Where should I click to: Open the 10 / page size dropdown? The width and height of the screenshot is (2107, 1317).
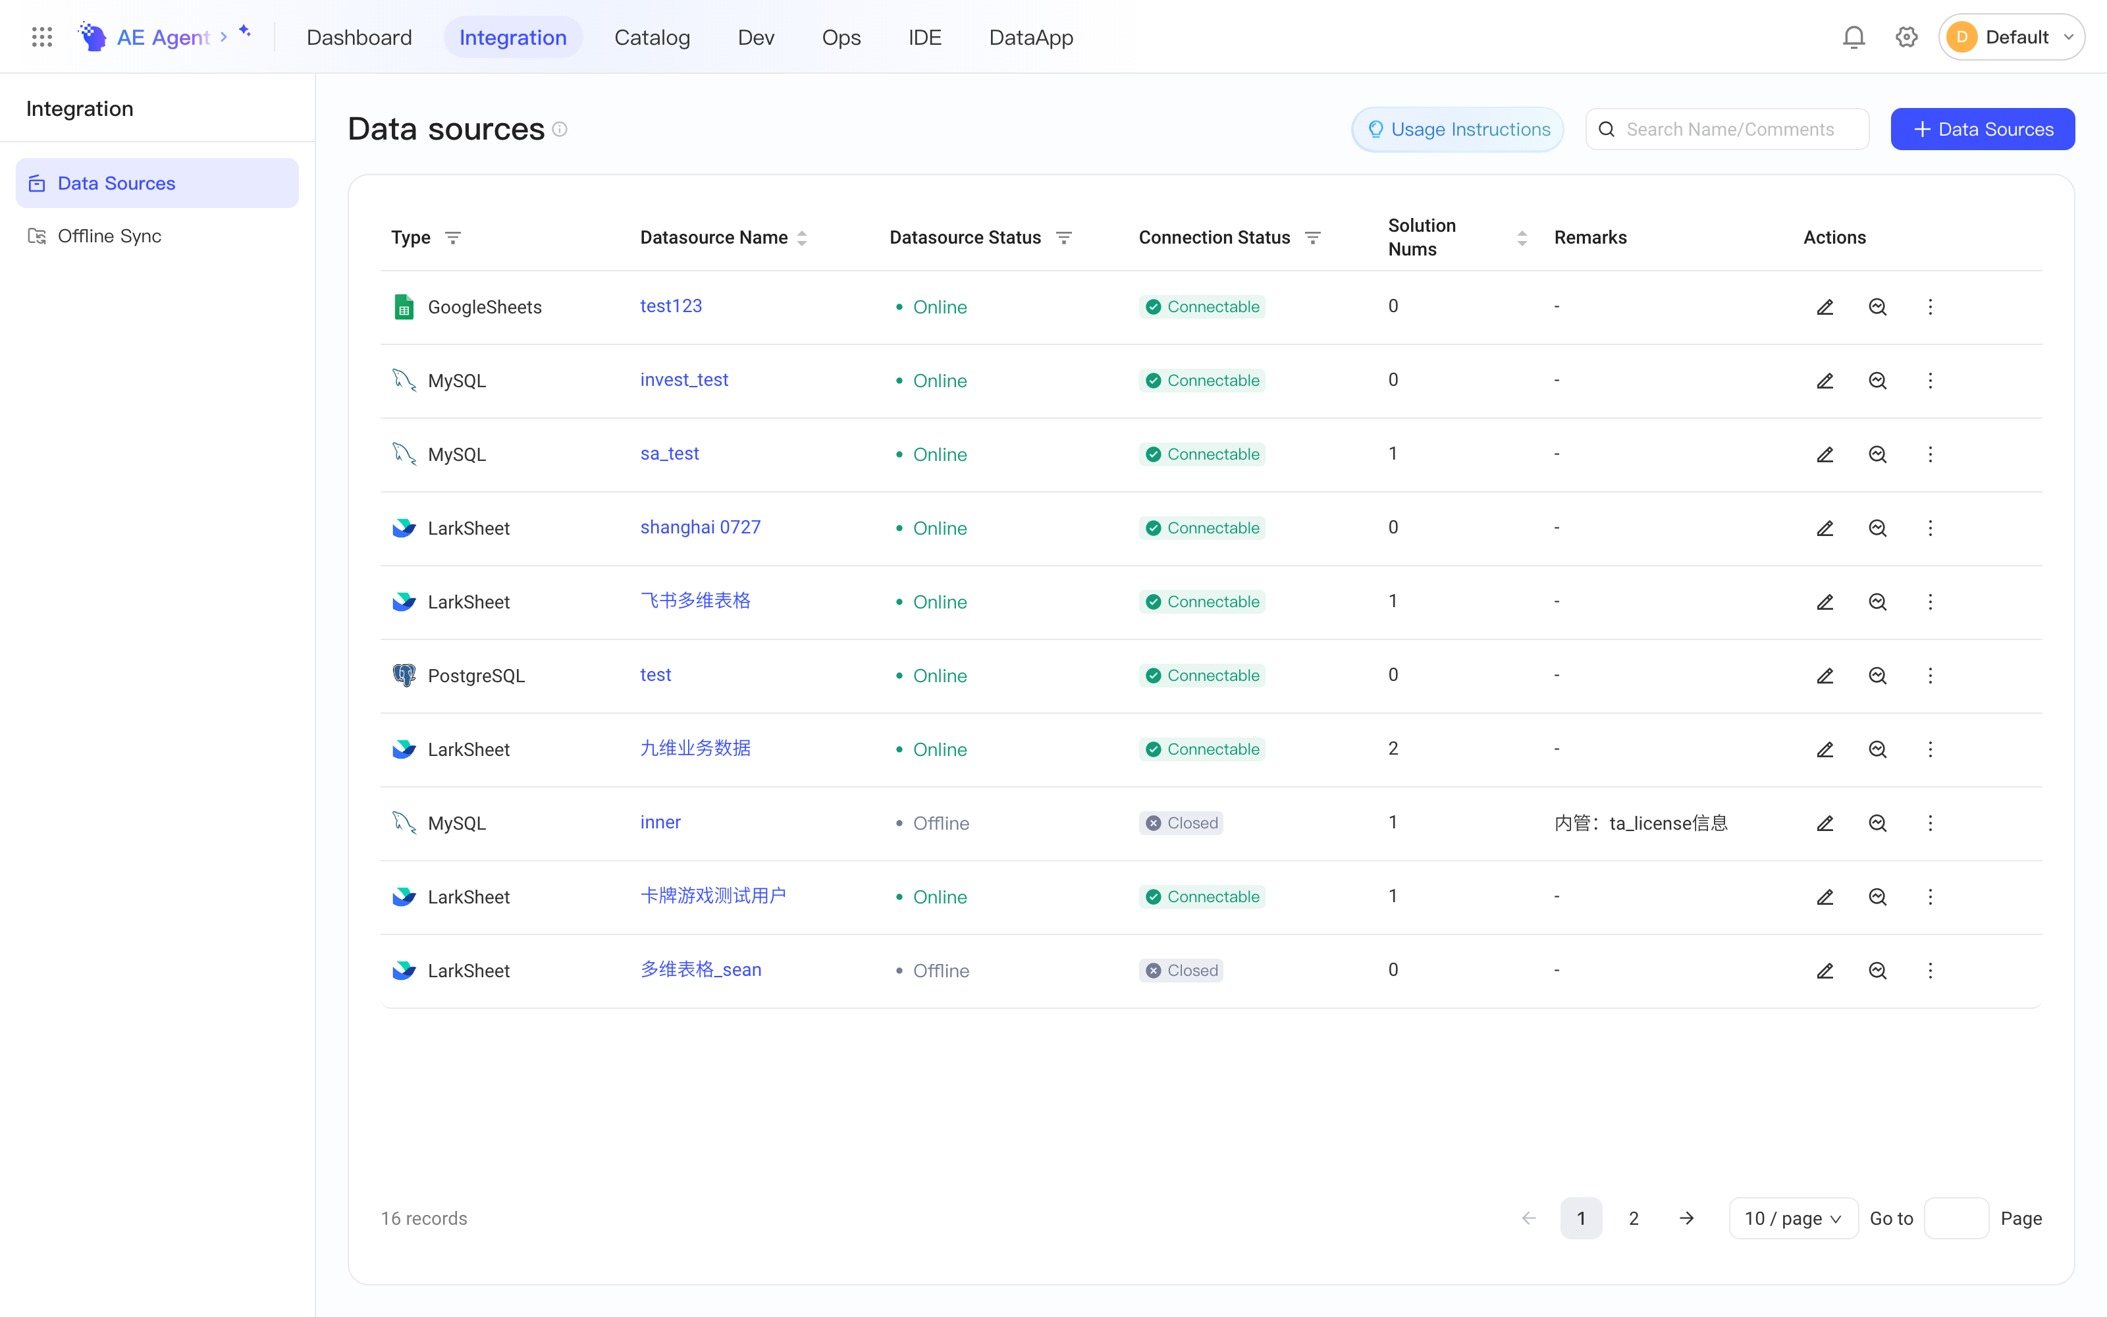point(1793,1218)
